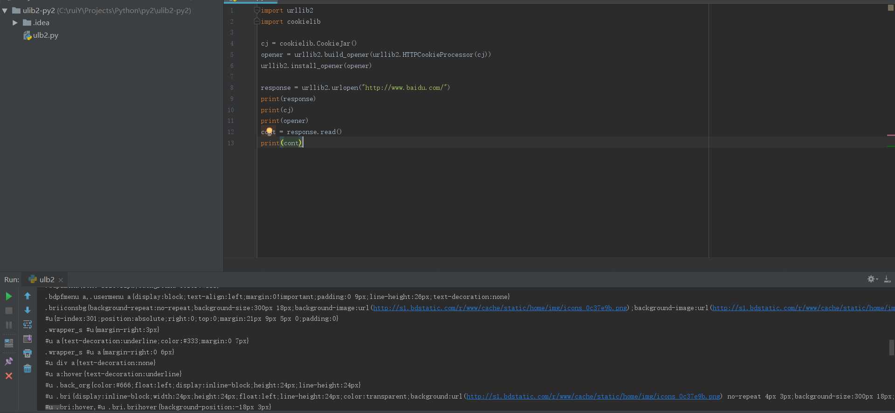Click the intention light bulb on line 12

pyautogui.click(x=269, y=131)
